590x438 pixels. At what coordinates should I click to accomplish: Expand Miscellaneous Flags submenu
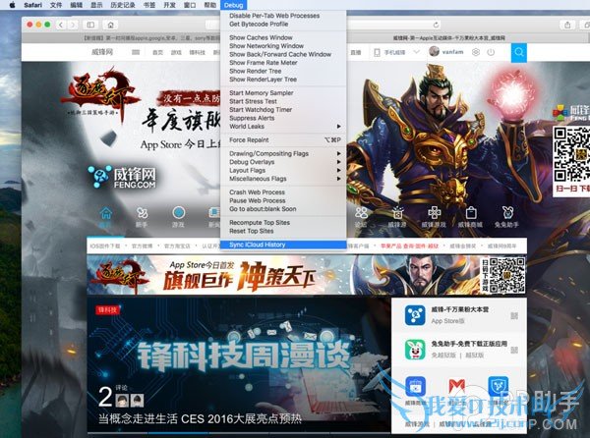(283, 179)
